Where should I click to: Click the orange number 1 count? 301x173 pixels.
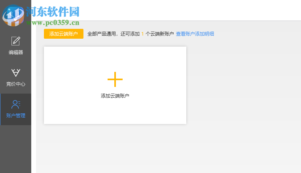(x=142, y=34)
